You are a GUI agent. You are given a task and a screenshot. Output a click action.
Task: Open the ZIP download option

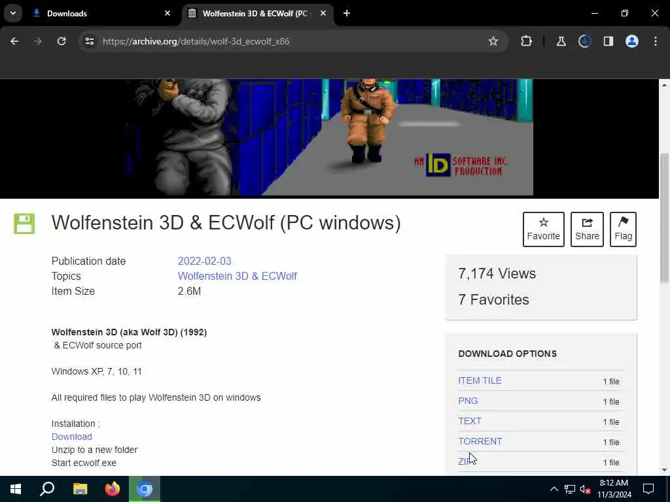[465, 461]
